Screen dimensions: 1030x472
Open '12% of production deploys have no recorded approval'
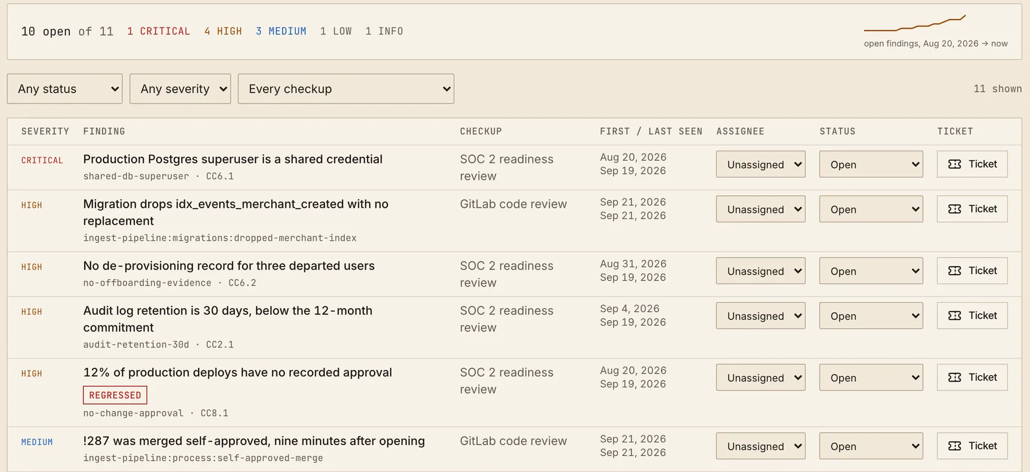237,372
